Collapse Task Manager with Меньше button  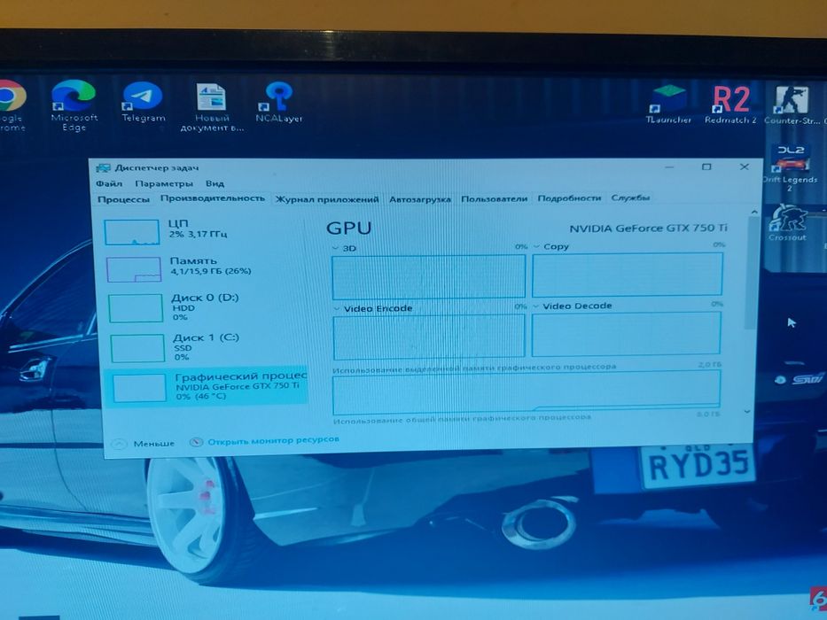tap(144, 444)
